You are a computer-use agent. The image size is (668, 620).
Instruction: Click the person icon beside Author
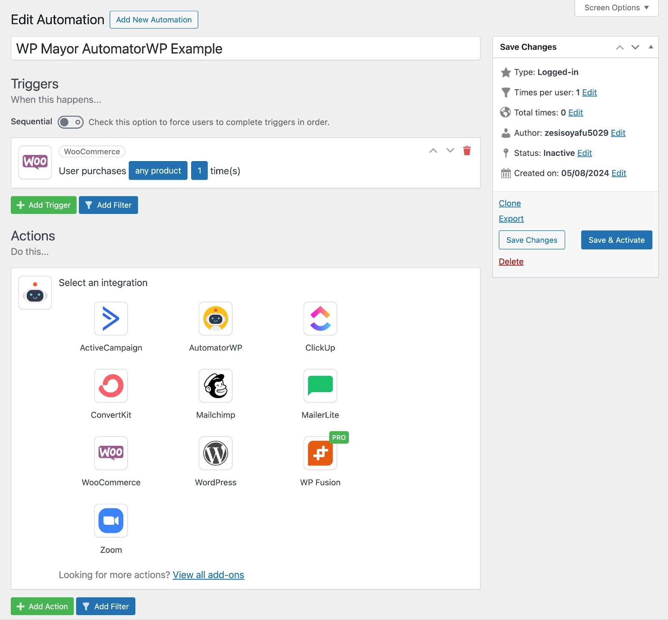coord(506,133)
